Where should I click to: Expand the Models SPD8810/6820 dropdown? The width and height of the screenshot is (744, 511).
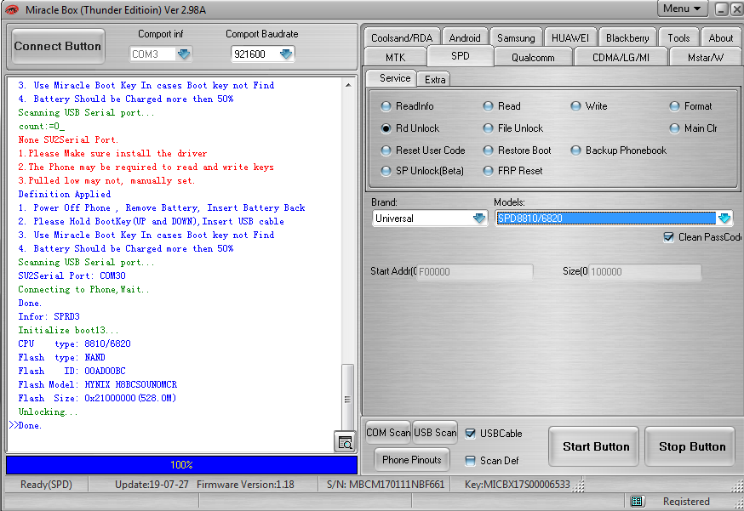point(724,218)
